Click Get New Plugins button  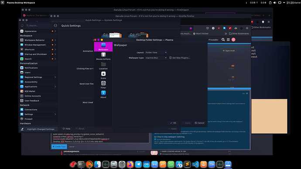(180, 57)
